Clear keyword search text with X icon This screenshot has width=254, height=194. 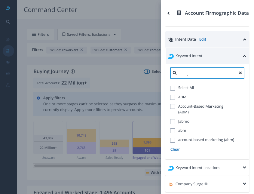pyautogui.click(x=240, y=73)
